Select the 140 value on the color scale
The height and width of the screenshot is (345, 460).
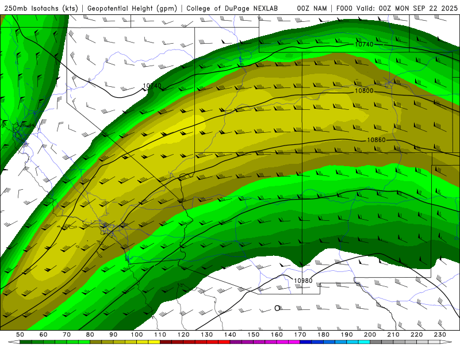tap(231, 335)
